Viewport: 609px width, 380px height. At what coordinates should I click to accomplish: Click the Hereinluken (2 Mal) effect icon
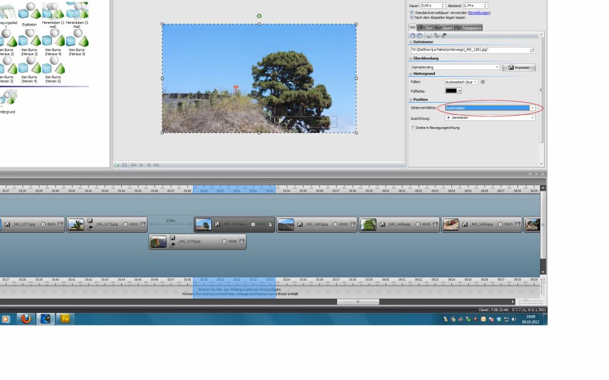pos(76,11)
